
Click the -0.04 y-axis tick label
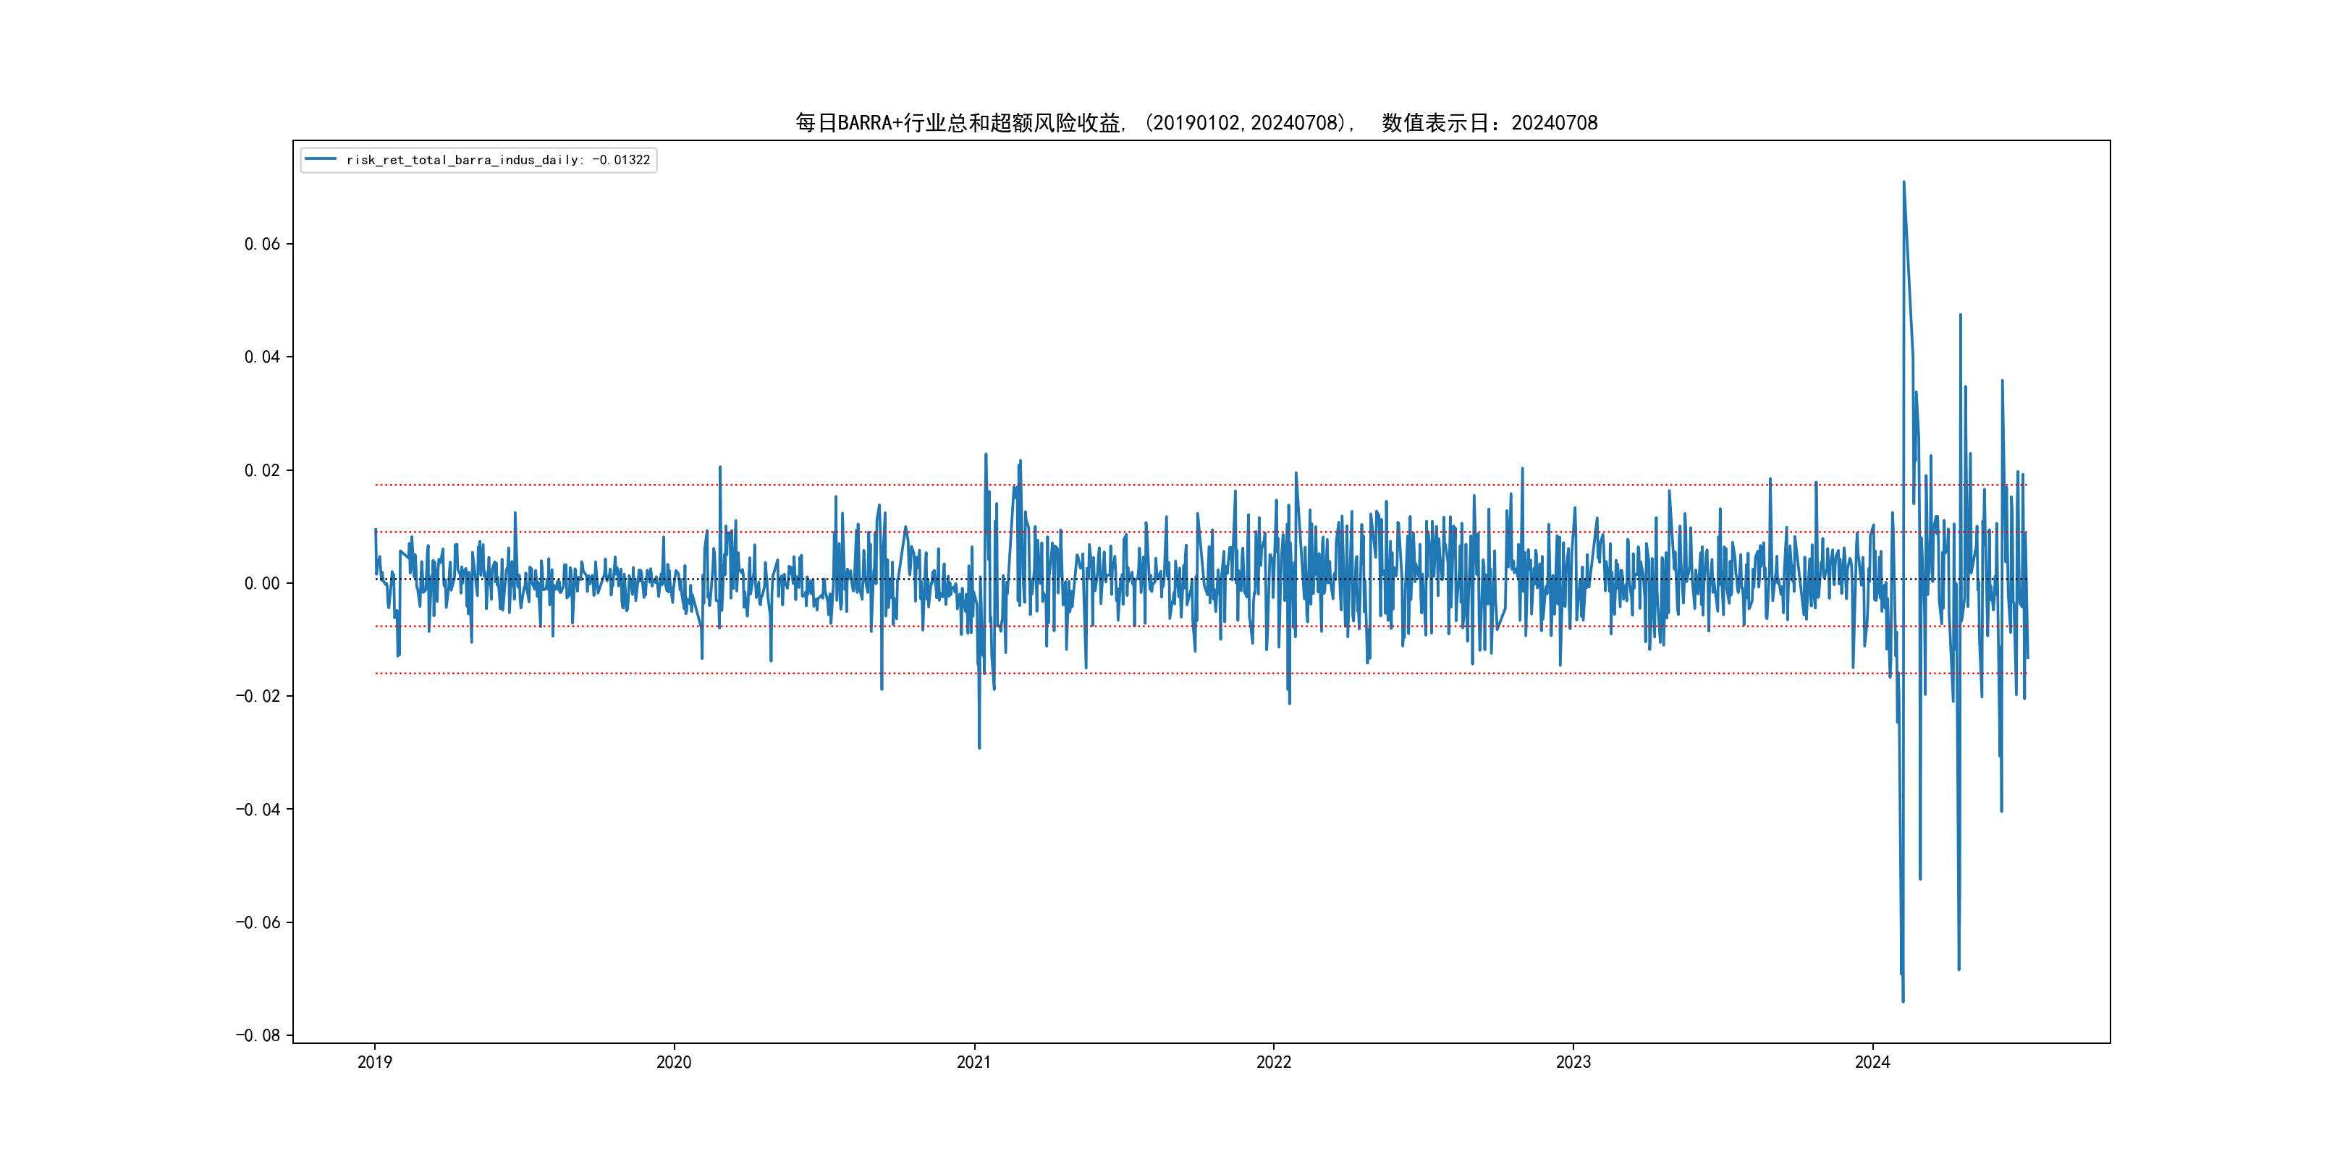[258, 809]
